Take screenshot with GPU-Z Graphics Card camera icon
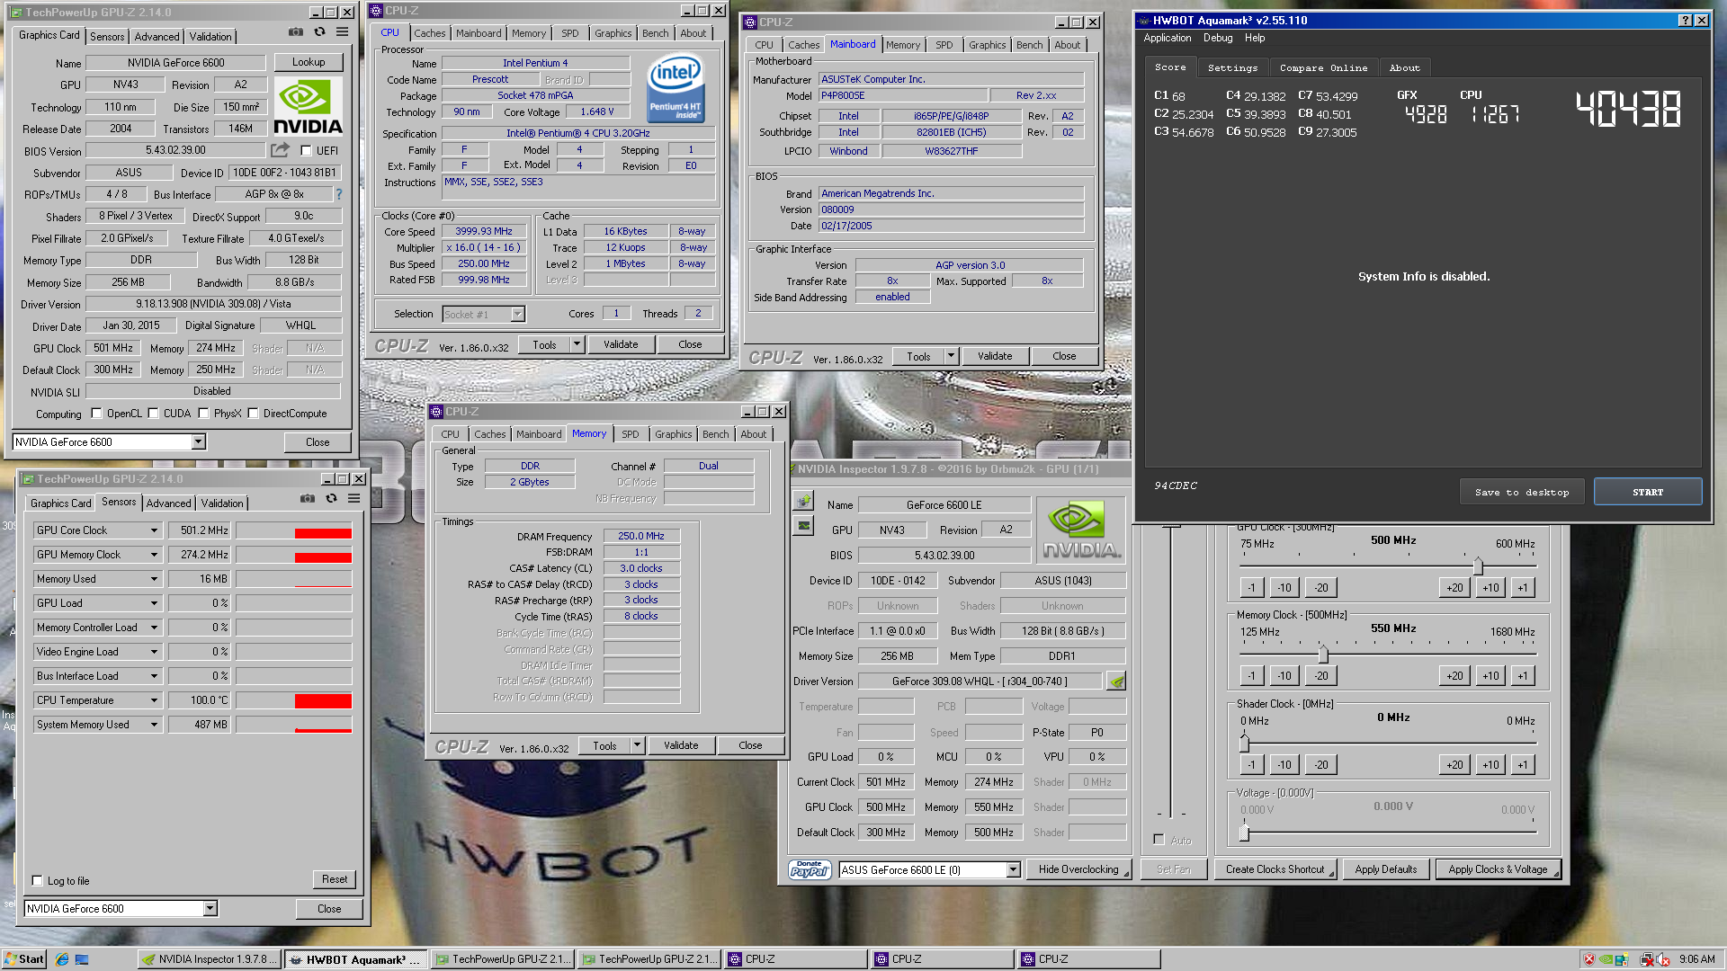Image resolution: width=1727 pixels, height=971 pixels. [x=296, y=32]
